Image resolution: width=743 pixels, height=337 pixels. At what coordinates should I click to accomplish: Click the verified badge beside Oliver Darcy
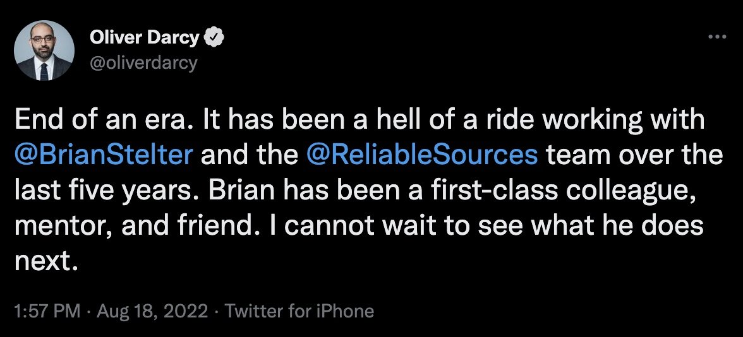coord(215,39)
